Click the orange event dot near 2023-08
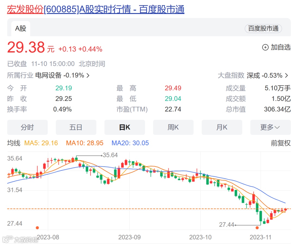 click(x=37, y=228)
